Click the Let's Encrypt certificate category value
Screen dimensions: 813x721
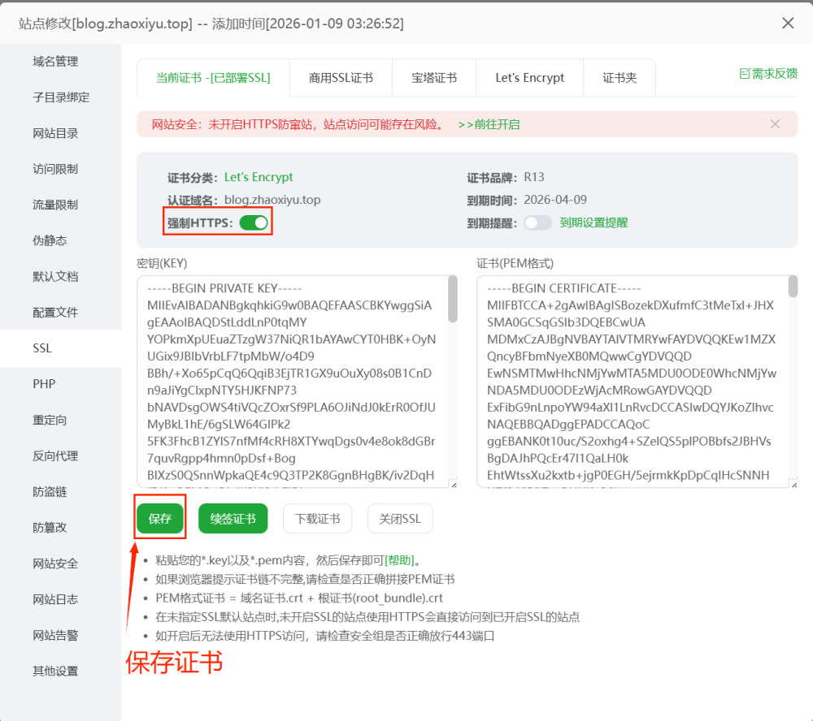[259, 177]
